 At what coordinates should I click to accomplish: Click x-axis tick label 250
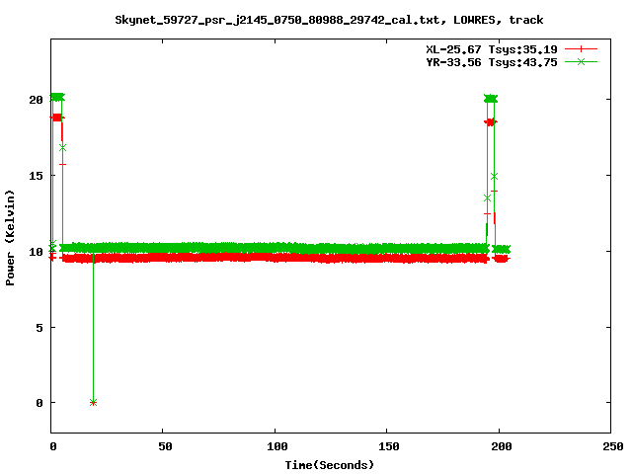612,446
